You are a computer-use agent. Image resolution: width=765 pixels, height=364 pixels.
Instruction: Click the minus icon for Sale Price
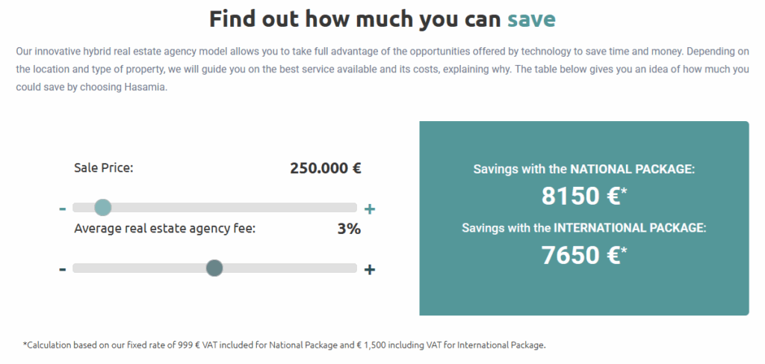[x=63, y=209]
